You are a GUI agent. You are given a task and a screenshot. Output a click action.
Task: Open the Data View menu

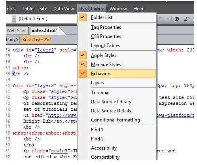coord(64,9)
